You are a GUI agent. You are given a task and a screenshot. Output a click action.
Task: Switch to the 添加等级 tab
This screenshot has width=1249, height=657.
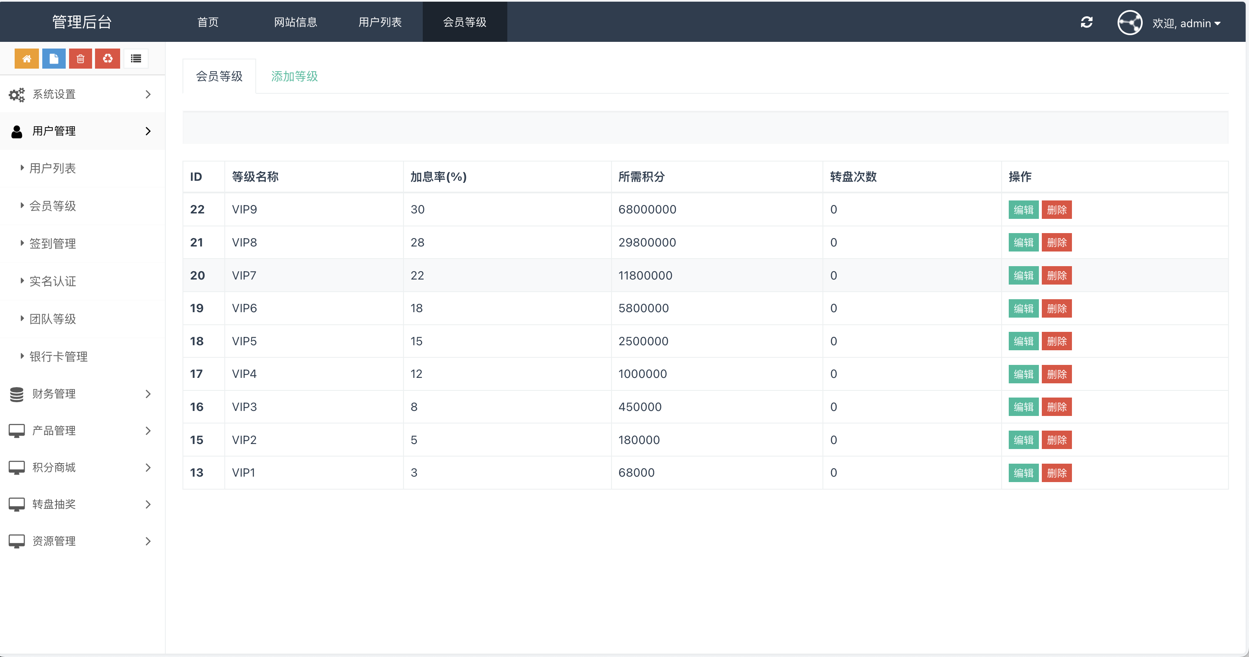(x=294, y=76)
